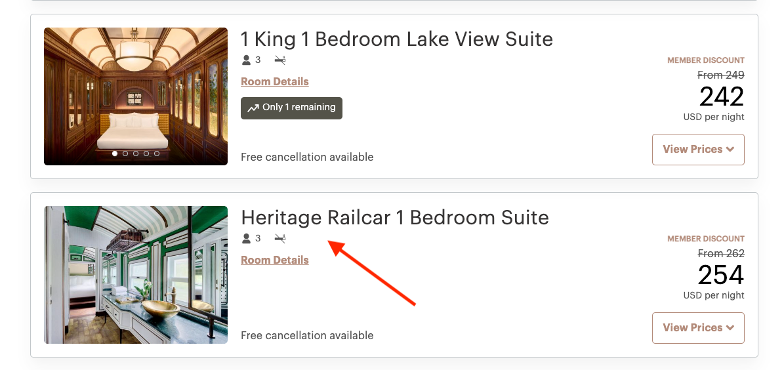This screenshot has width=784, height=370.
Task: Click the Heritage Railcar bathroom photo
Action: tap(136, 275)
